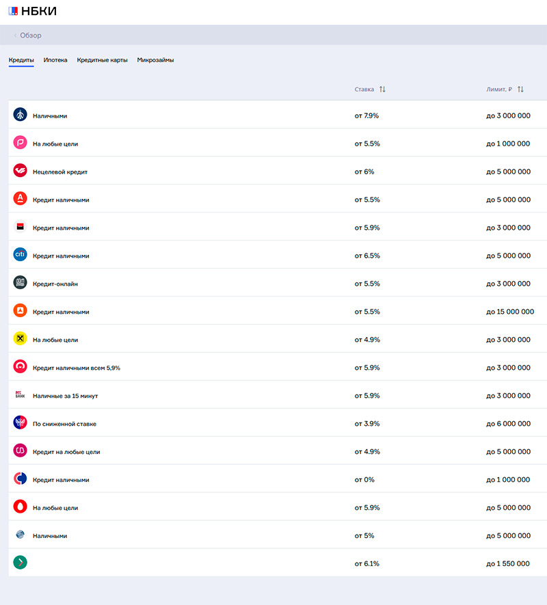Click the НБКИ logo in the header
This screenshot has width=547, height=605.
pos(33,11)
